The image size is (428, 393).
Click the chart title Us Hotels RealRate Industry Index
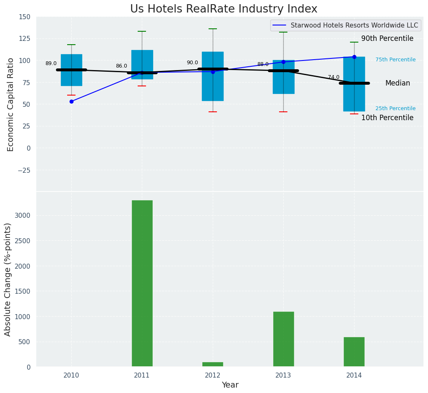pos(224,9)
